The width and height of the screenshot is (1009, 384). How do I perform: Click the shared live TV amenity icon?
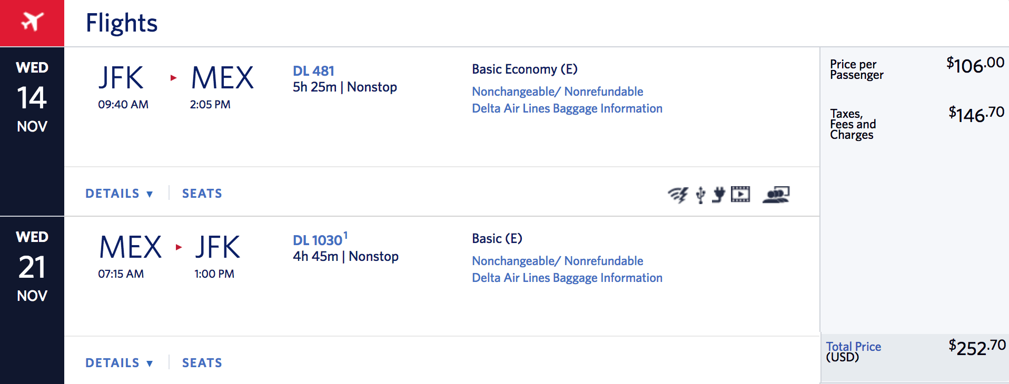click(x=776, y=195)
